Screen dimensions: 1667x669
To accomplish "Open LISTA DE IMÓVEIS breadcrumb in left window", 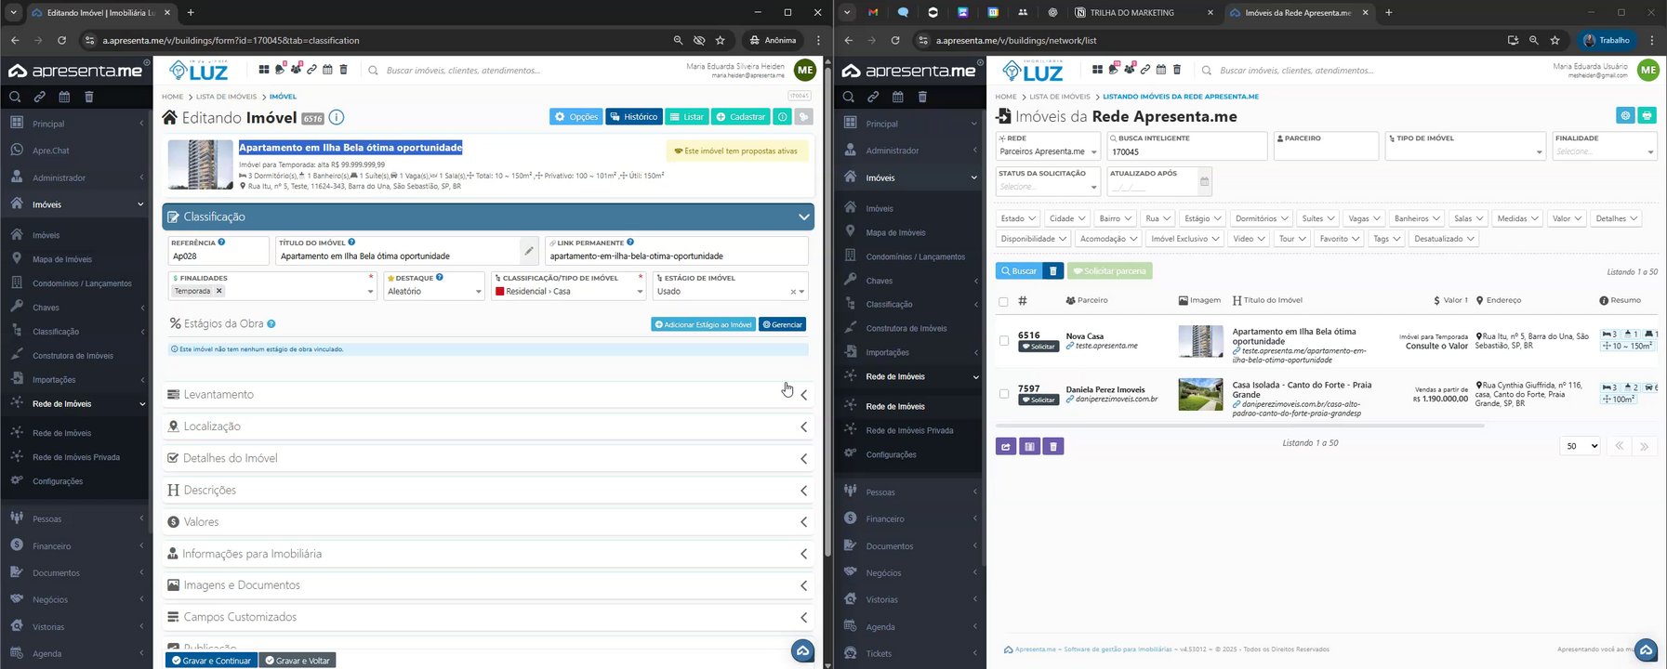I will [x=226, y=97].
